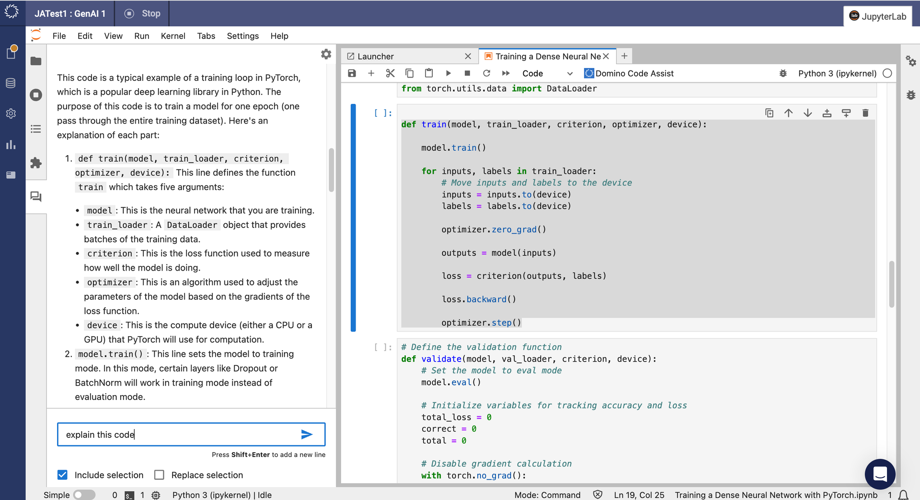The height and width of the screenshot is (500, 920).
Task: Cut the selected cell with scissors icon
Action: click(x=390, y=73)
